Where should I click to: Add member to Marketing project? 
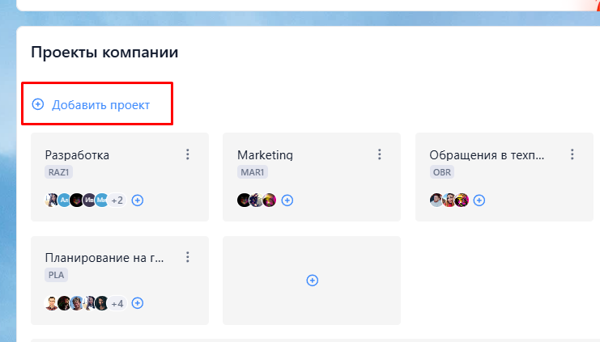[287, 201]
